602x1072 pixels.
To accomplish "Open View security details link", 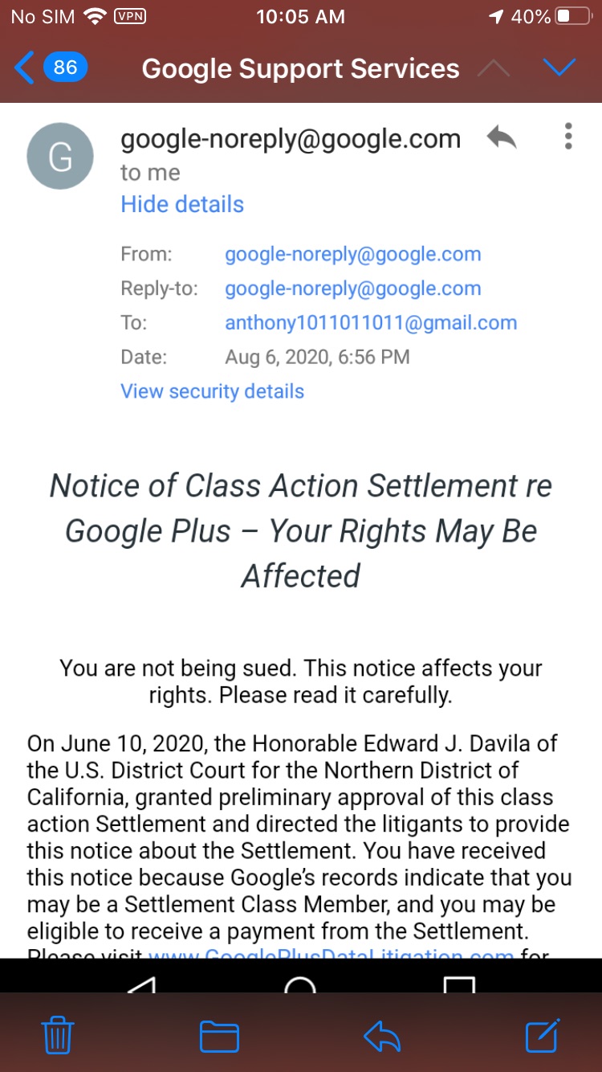I will [x=212, y=391].
